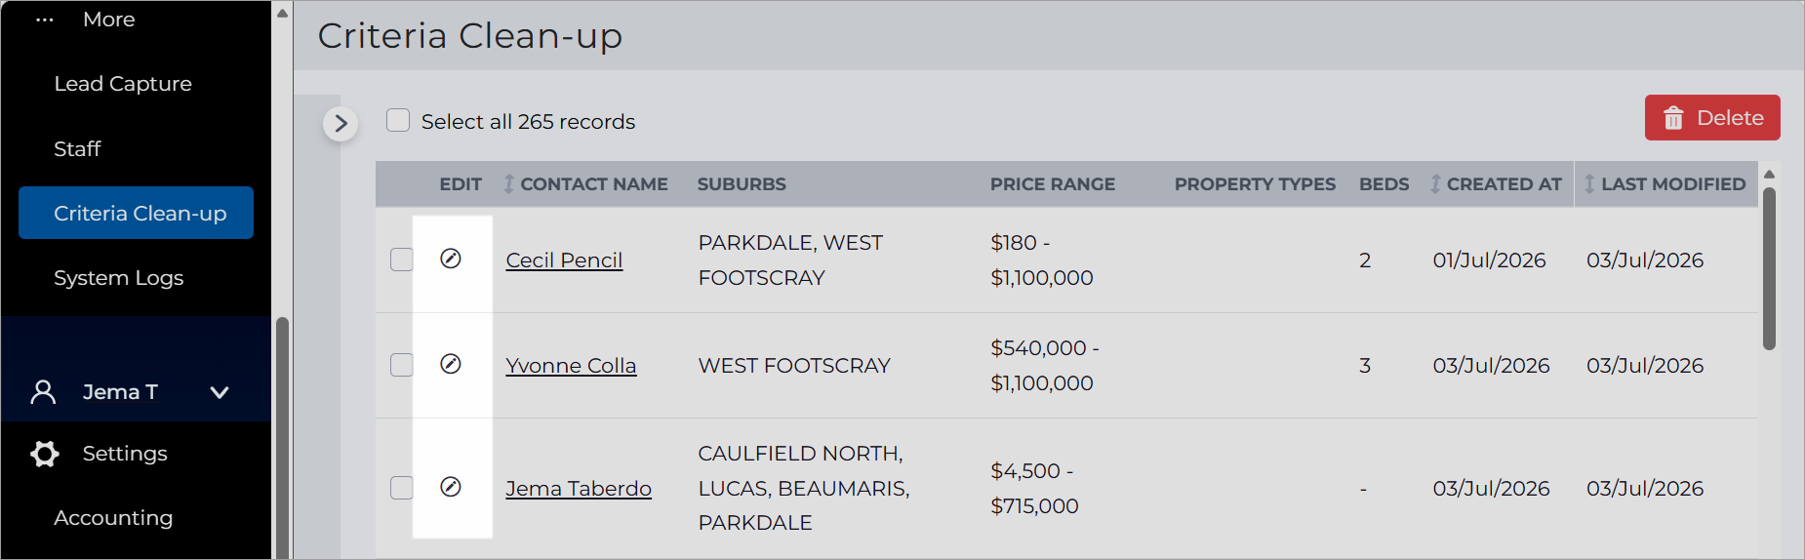Sort by Last Modified using its sort arrows
Viewport: 1805px width, 560px height.
coord(1589,183)
